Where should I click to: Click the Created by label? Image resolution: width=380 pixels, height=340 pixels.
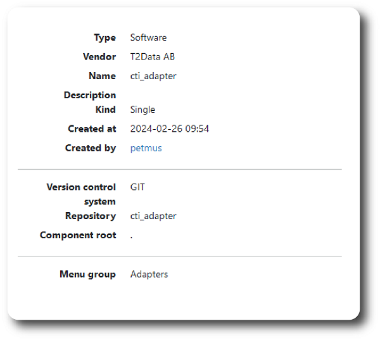coord(91,148)
